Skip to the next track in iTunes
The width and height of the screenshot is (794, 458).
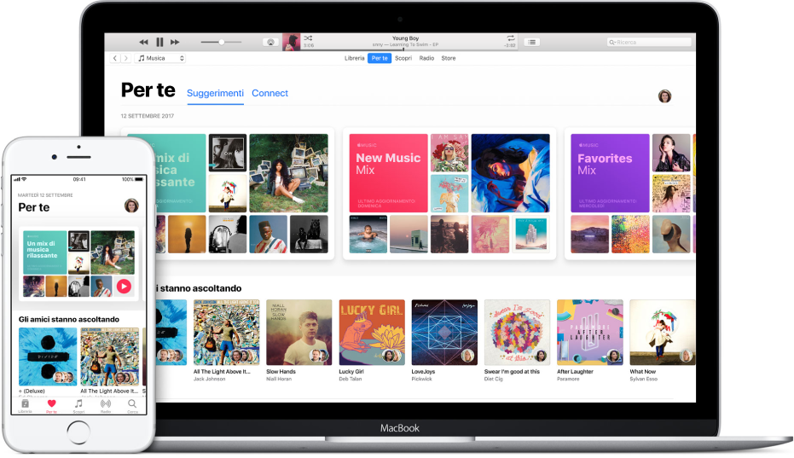pos(175,42)
